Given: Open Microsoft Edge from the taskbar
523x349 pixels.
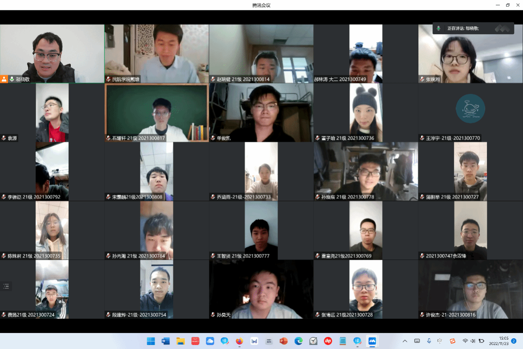Looking at the screenshot, I should tap(298, 341).
